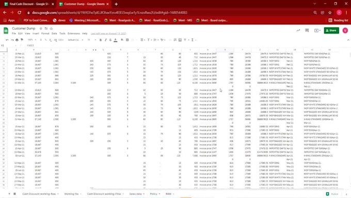This screenshot has height=198, width=351.
Task: Open the zoom level dropdown
Action: pyautogui.click(x=32, y=40)
